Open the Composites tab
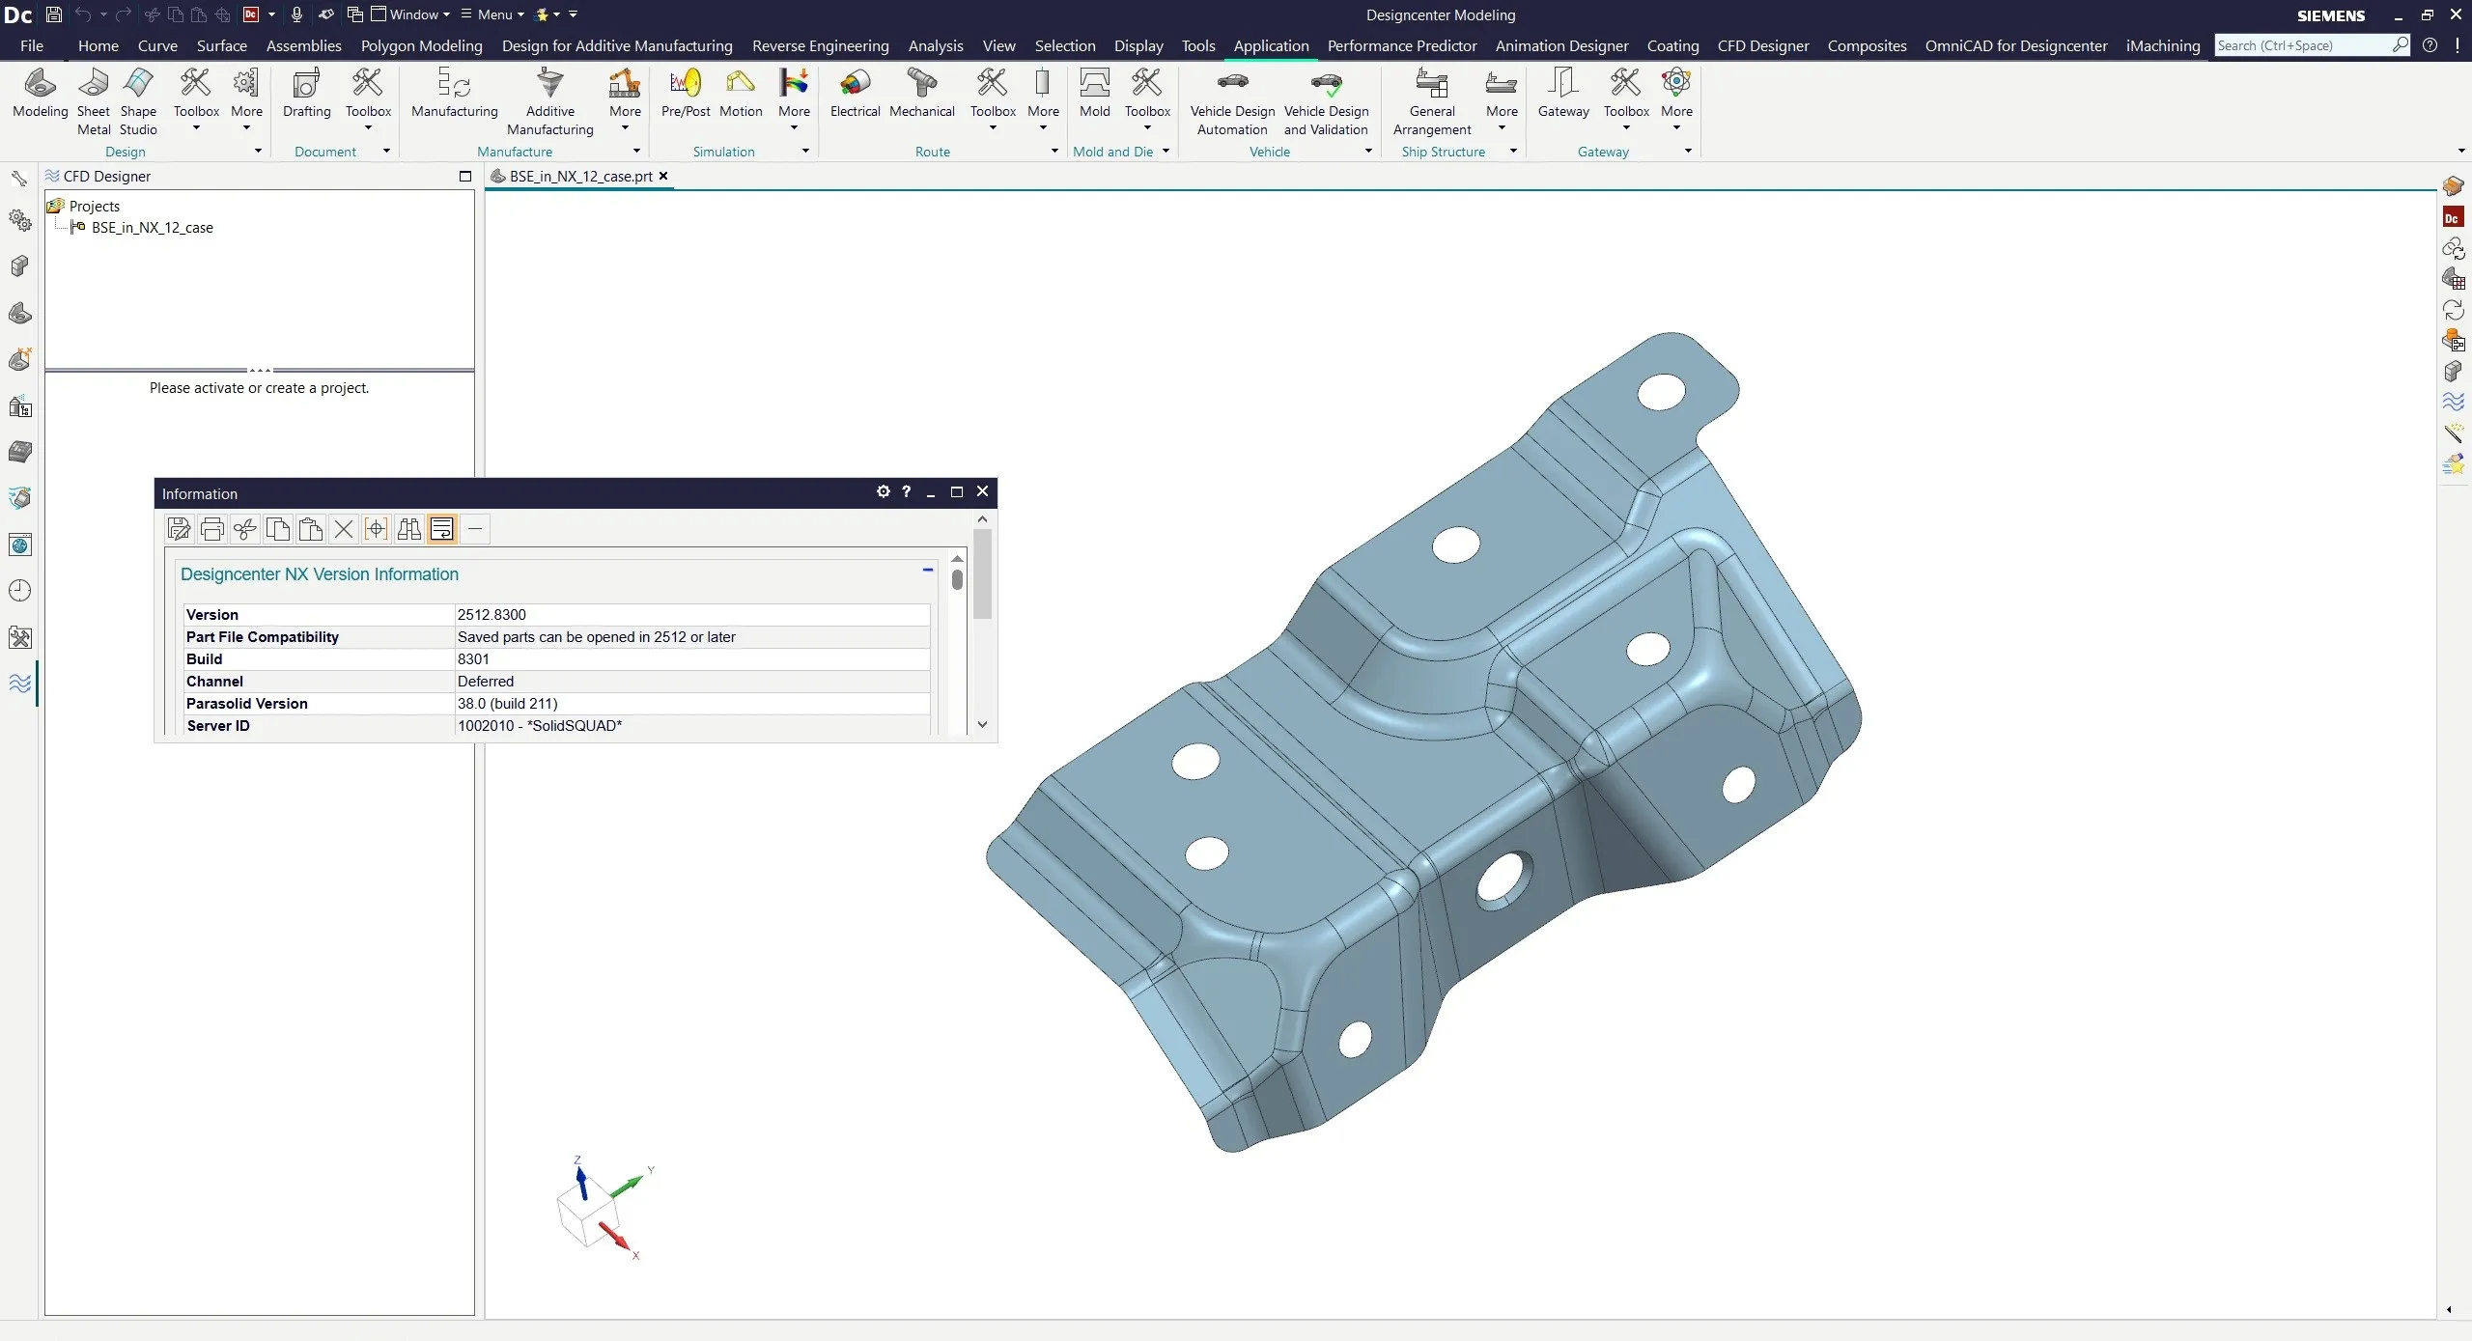This screenshot has width=2472, height=1341. click(1867, 45)
